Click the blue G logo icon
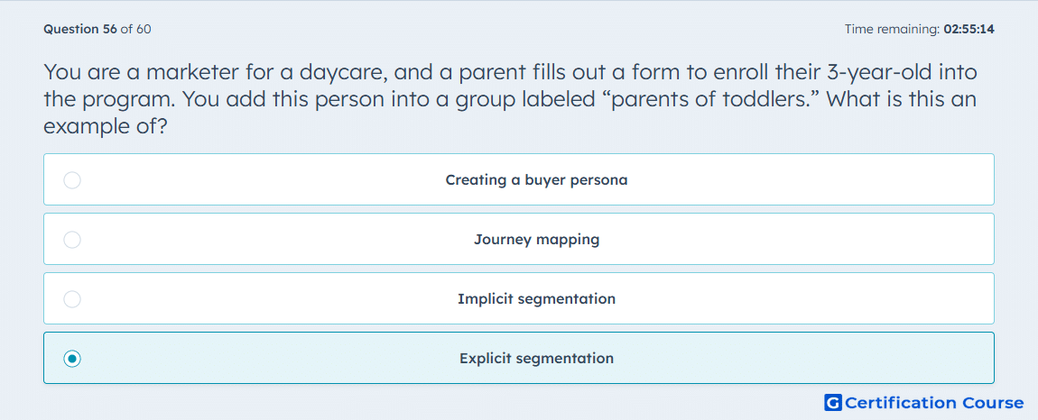Image resolution: width=1038 pixels, height=420 pixels. coord(833,402)
